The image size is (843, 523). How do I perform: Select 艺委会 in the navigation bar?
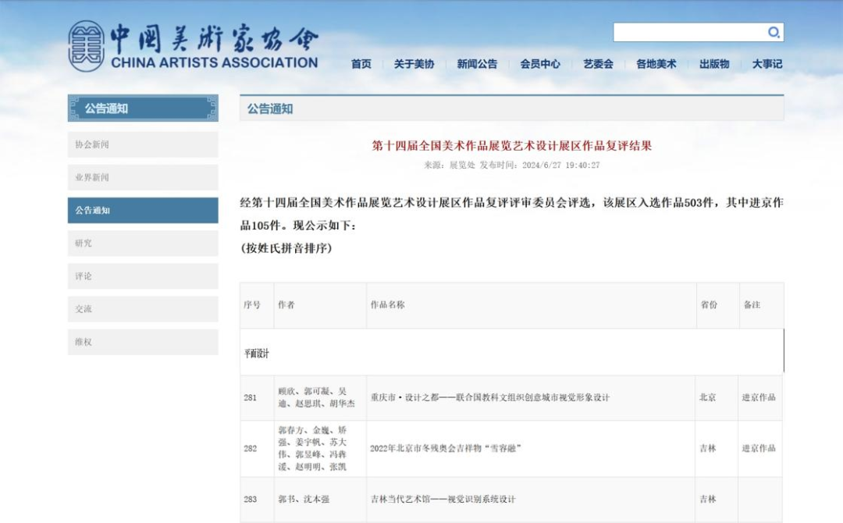point(599,64)
